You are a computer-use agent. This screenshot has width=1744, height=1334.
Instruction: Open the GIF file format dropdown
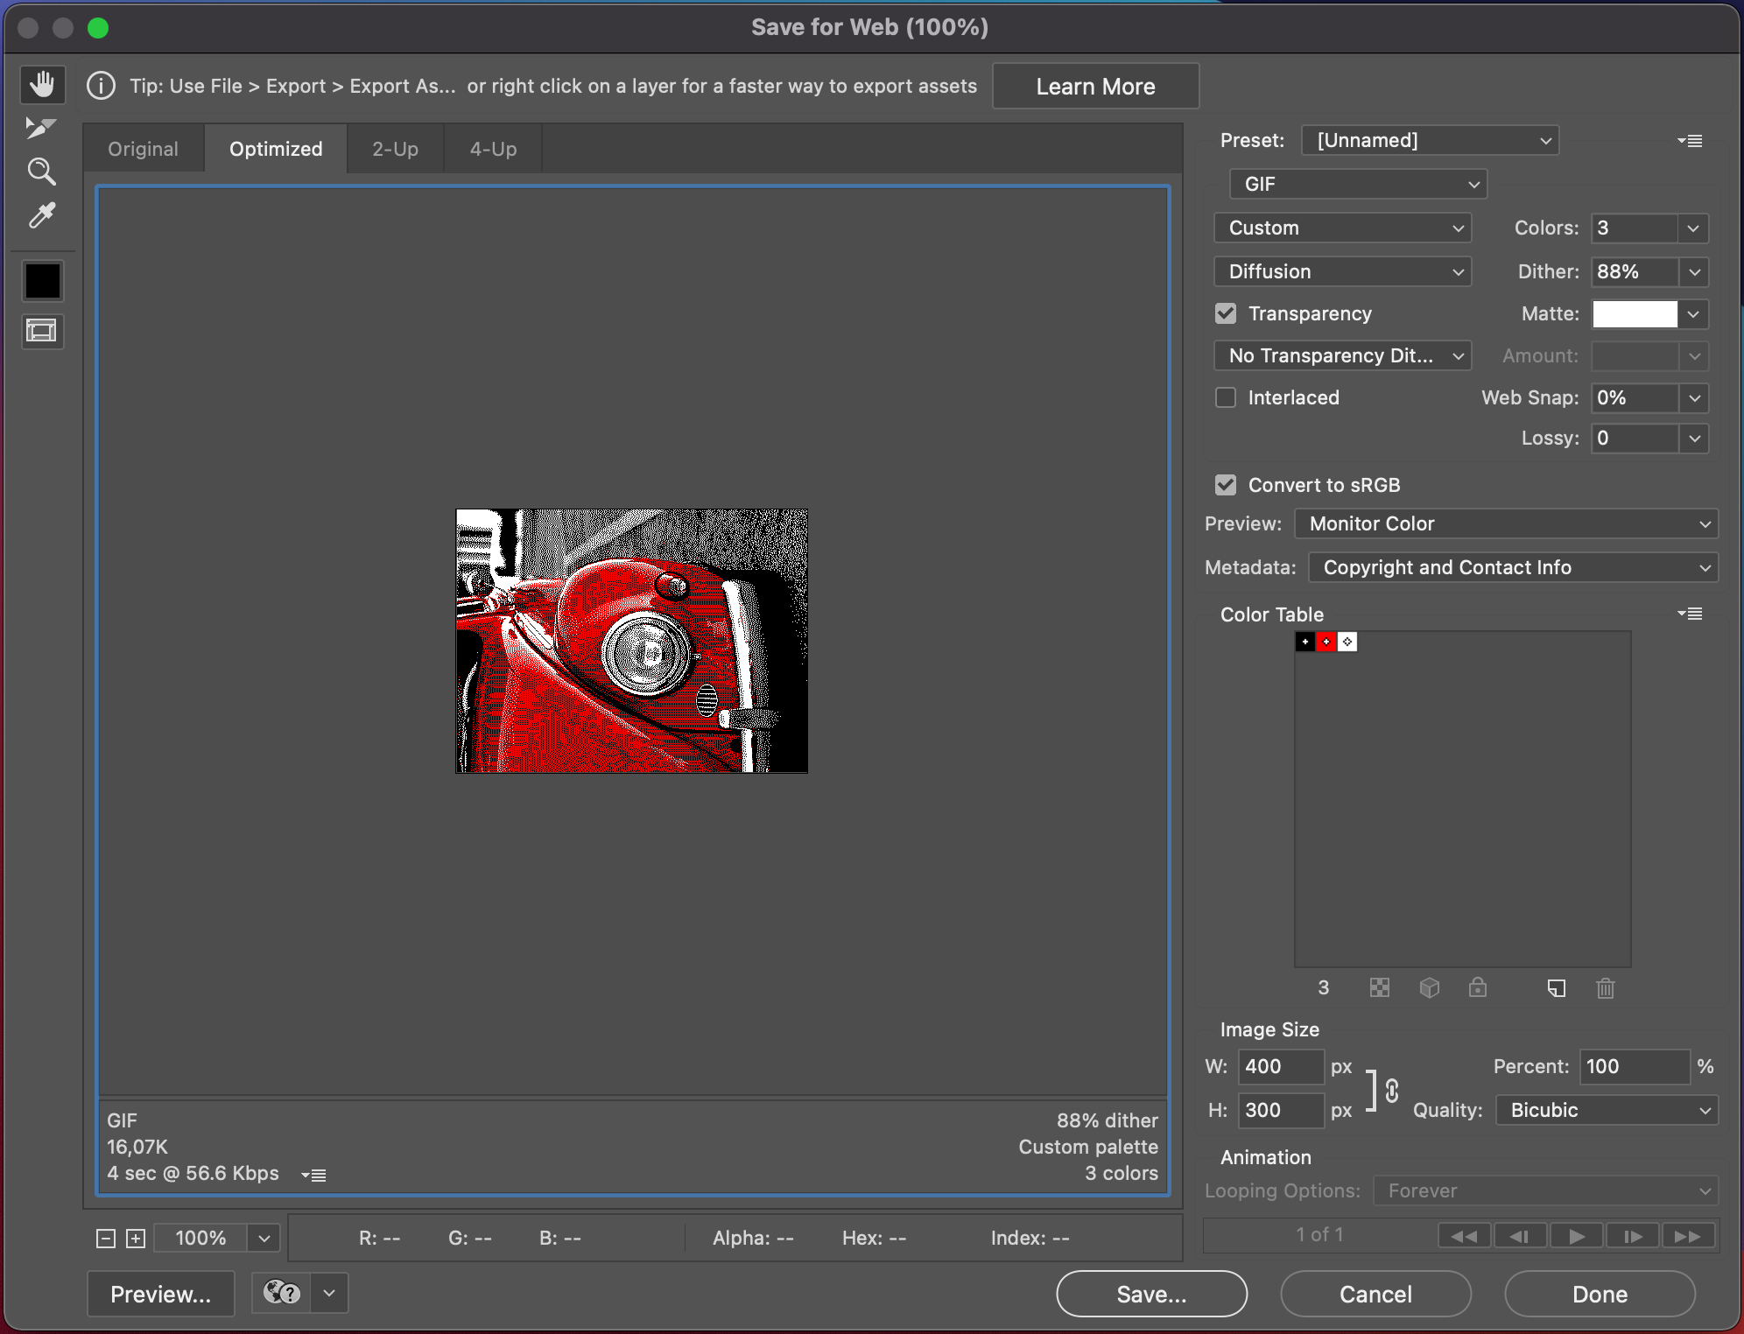[1358, 184]
